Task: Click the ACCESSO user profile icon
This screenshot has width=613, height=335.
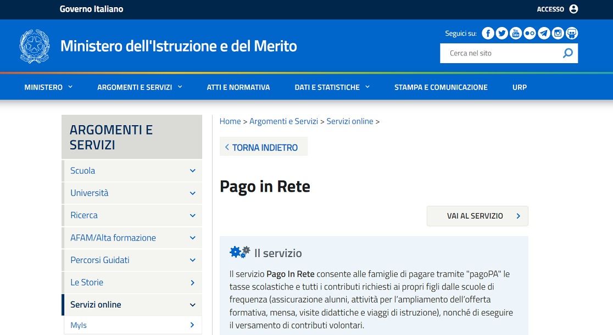Action: click(573, 9)
